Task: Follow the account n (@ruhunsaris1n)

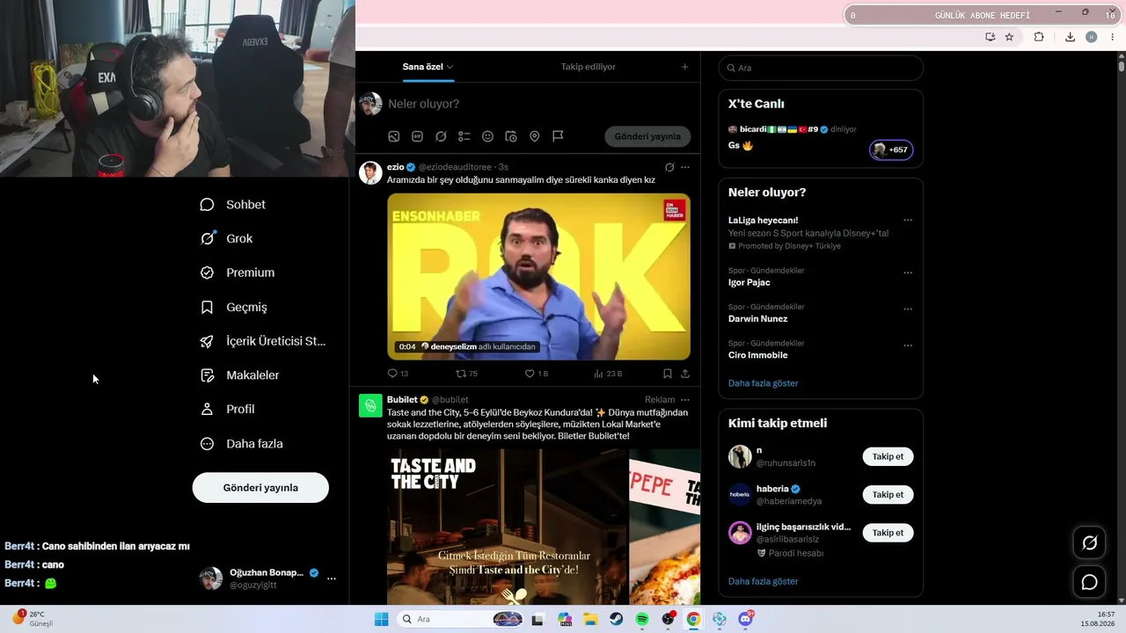Action: (888, 457)
